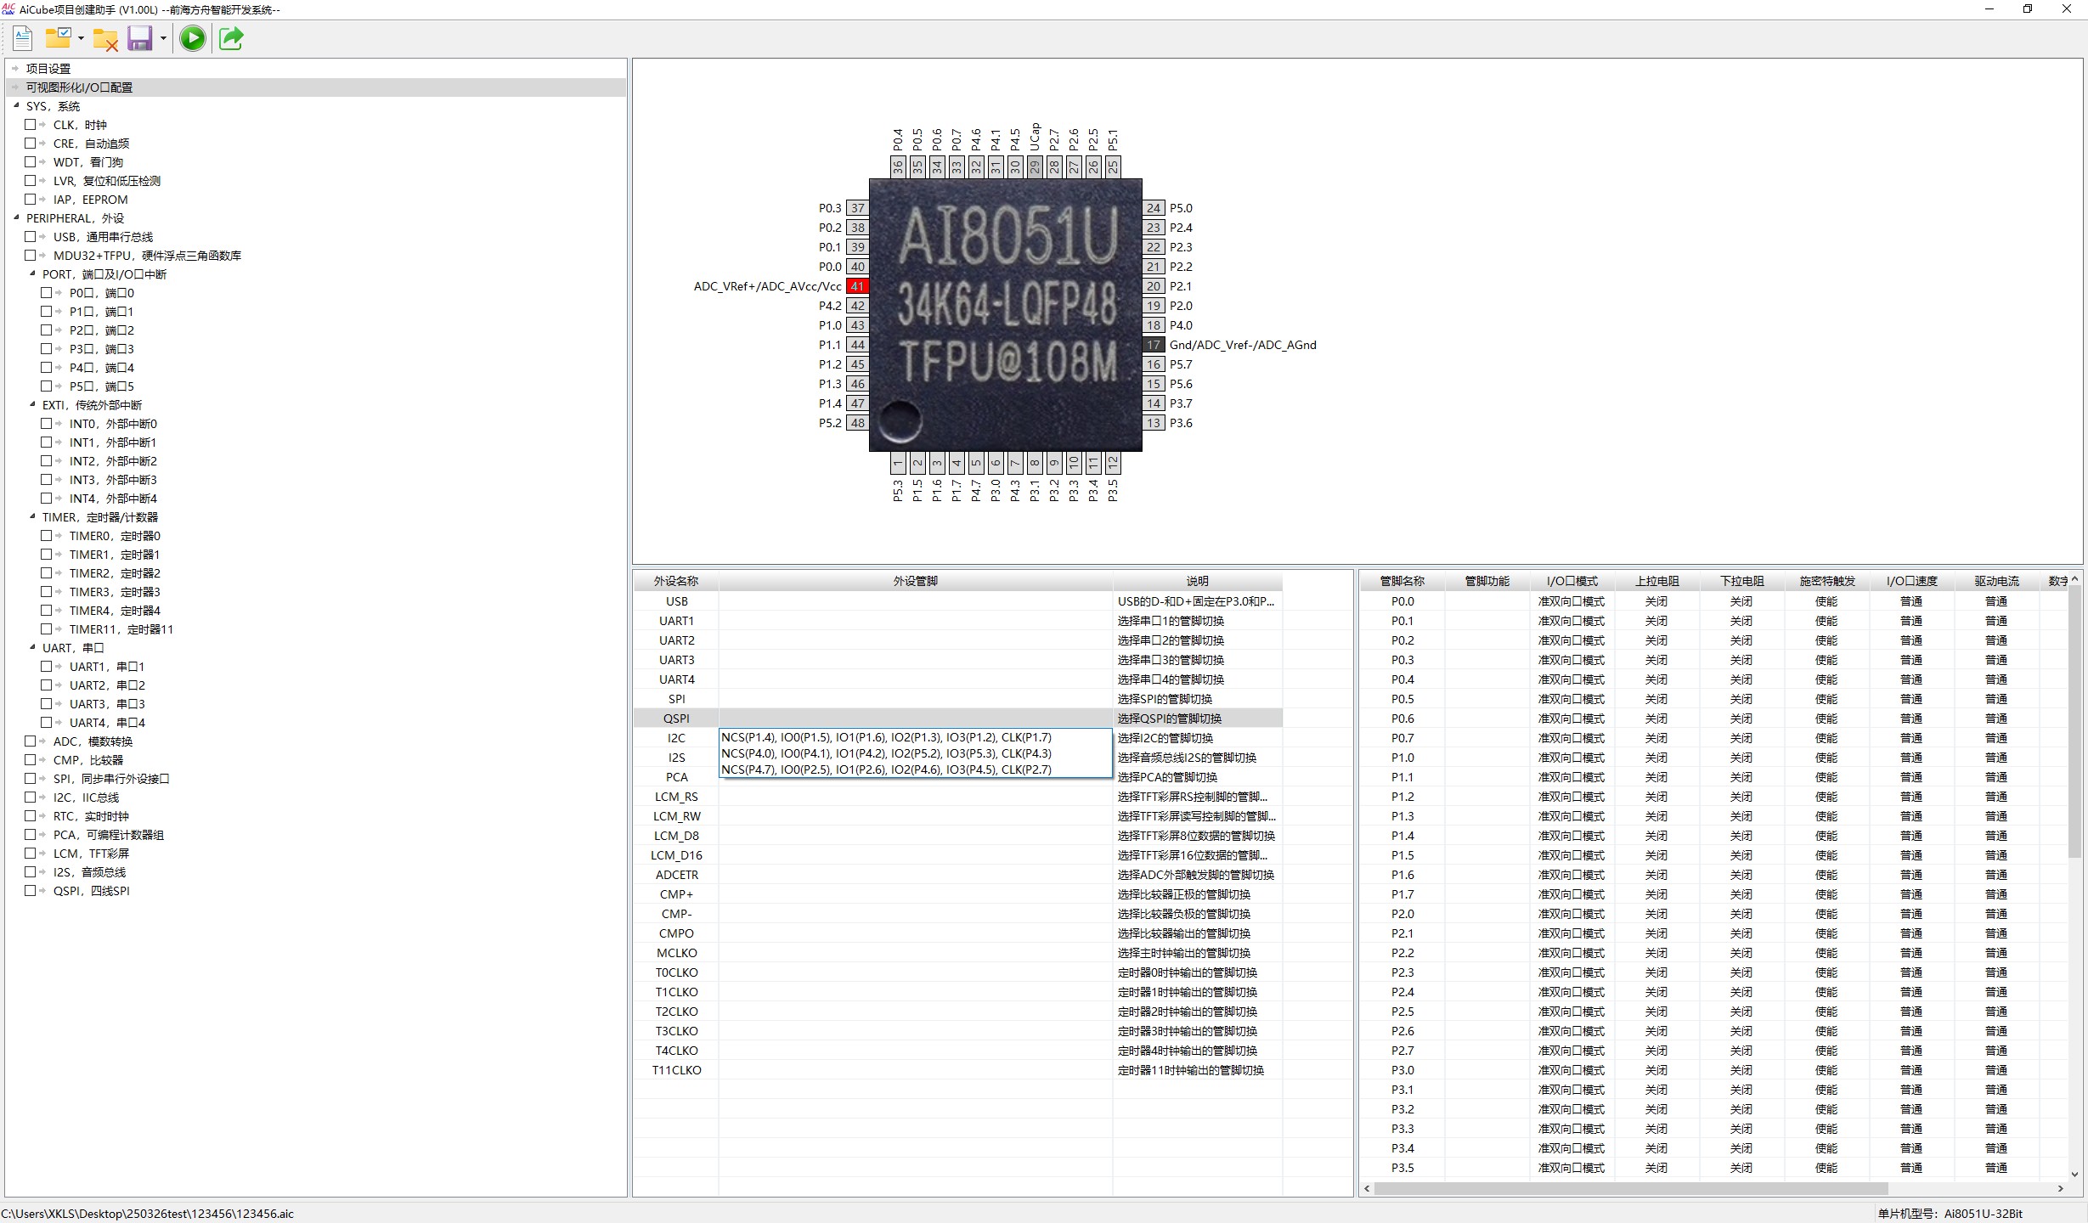Screen dimensions: 2088x1223
Task: Enable the CLK clock checkbox
Action: point(31,125)
